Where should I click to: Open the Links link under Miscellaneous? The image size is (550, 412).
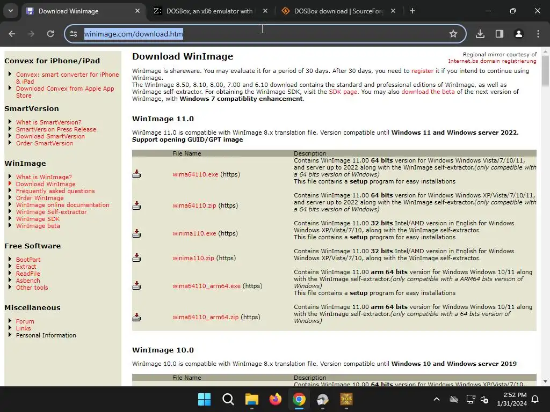point(24,328)
